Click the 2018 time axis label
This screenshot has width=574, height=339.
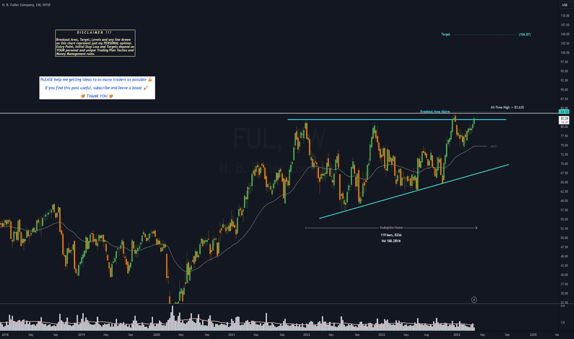tap(5, 335)
